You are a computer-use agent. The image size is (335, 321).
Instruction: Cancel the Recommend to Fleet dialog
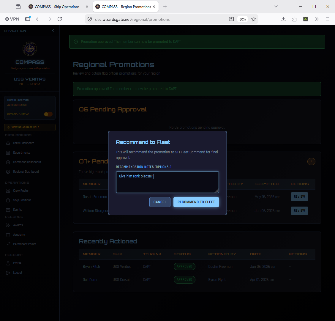click(x=160, y=202)
